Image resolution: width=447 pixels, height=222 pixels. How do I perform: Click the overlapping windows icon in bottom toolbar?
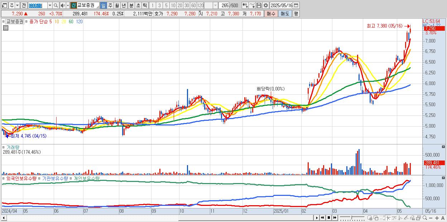tap(376, 218)
